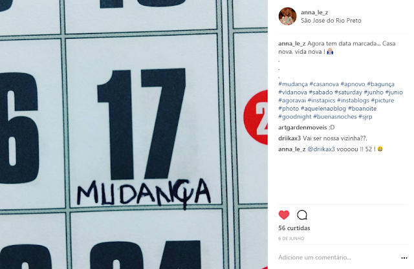Click the comment speech bubble icon
Viewport: 414px width, 269px height.
(x=302, y=215)
